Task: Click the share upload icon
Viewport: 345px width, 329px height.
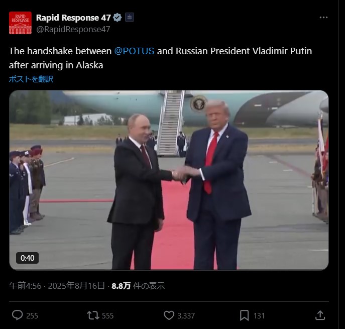Action: point(320,315)
